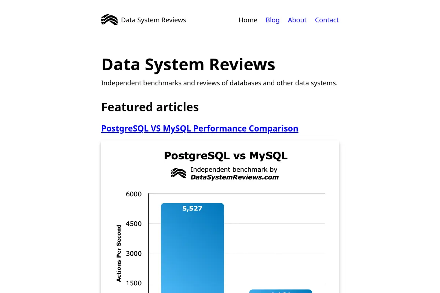440x293 pixels.
Task: Click the 'PostgreSQL vs MySQL' chart title
Action: point(226,156)
